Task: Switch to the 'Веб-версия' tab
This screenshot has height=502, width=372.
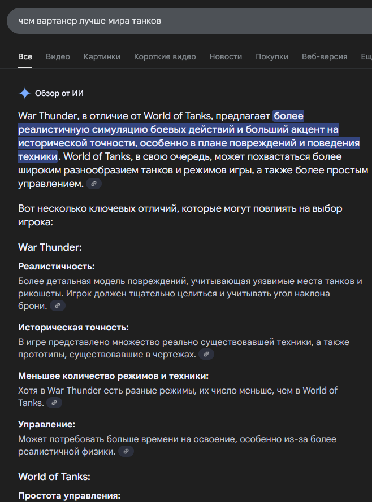Action: [x=325, y=56]
